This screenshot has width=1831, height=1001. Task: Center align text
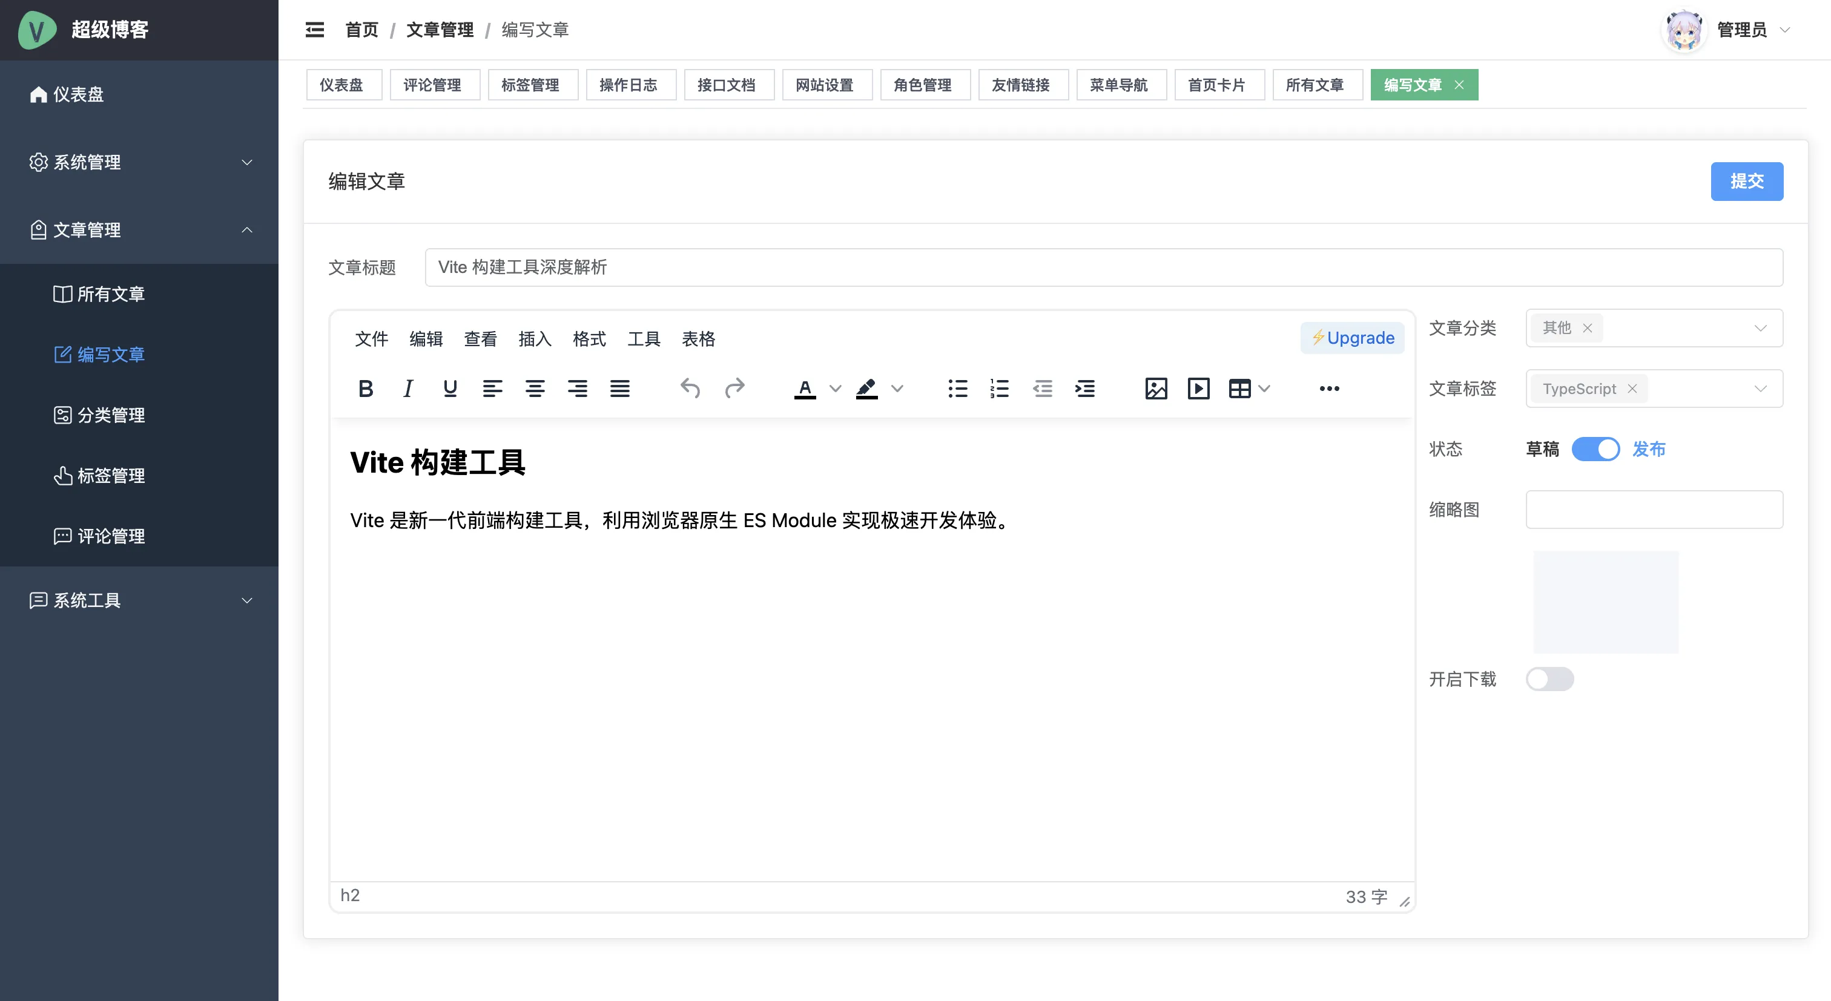tap(535, 389)
